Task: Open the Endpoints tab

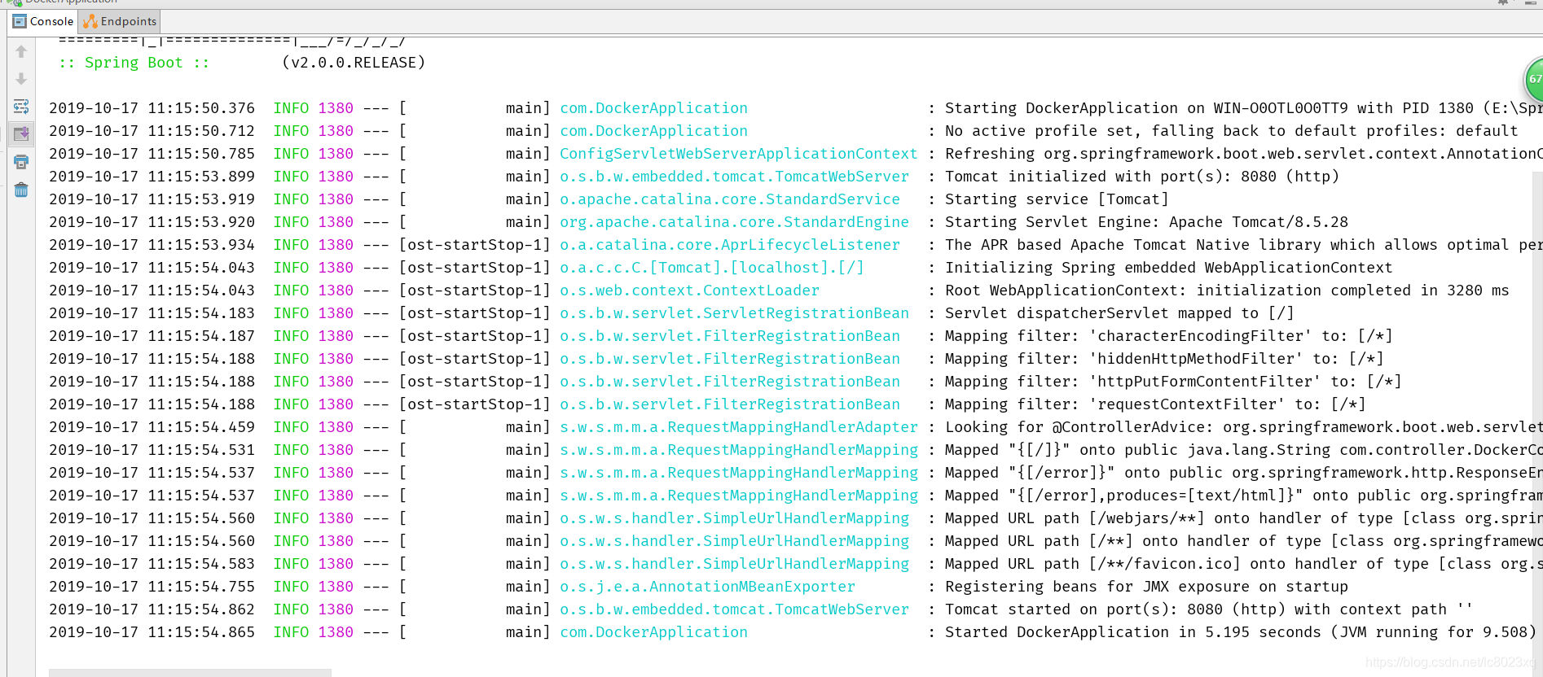Action: pos(120,21)
